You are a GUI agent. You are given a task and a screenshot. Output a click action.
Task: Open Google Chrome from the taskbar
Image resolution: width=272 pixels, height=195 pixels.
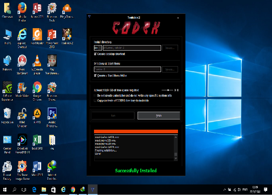click(x=73, y=190)
